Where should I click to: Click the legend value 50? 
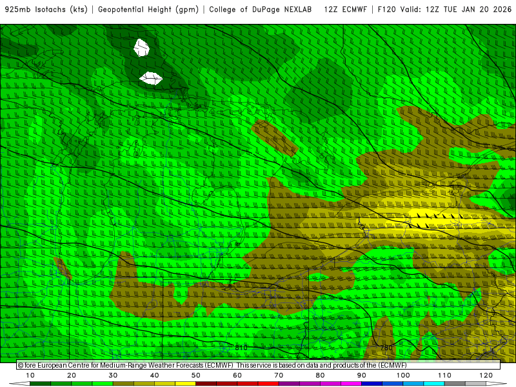pyautogui.click(x=196, y=375)
